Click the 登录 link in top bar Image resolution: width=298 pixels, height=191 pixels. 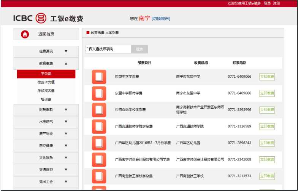point(267,3)
